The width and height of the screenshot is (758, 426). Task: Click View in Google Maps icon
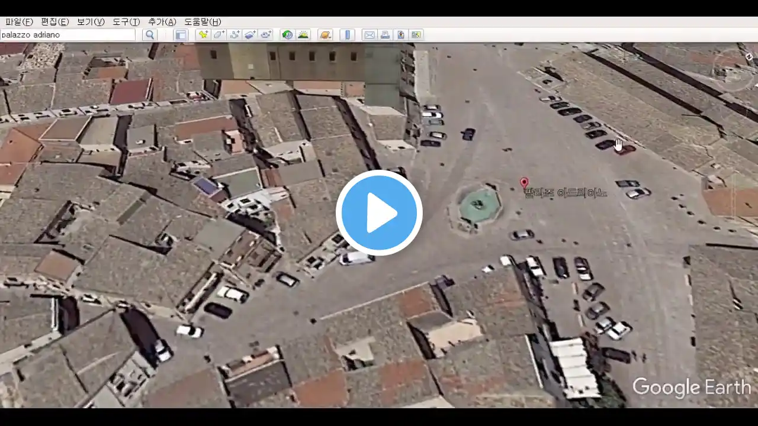coord(416,35)
